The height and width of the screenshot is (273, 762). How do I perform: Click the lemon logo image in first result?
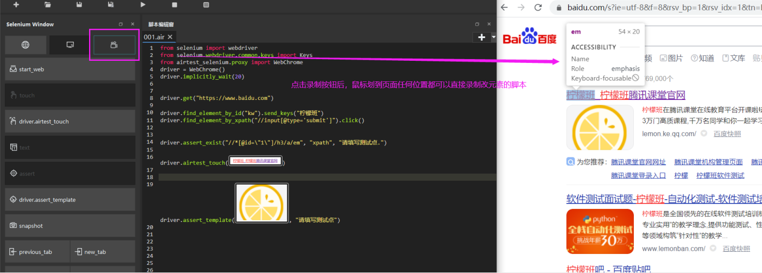click(x=600, y=128)
